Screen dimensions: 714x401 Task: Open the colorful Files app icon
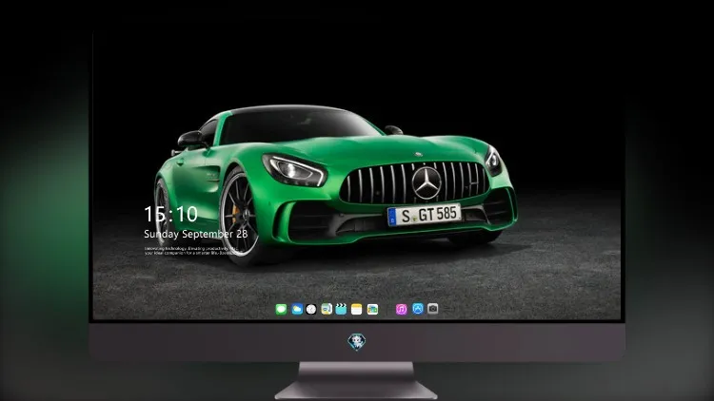[x=372, y=309]
